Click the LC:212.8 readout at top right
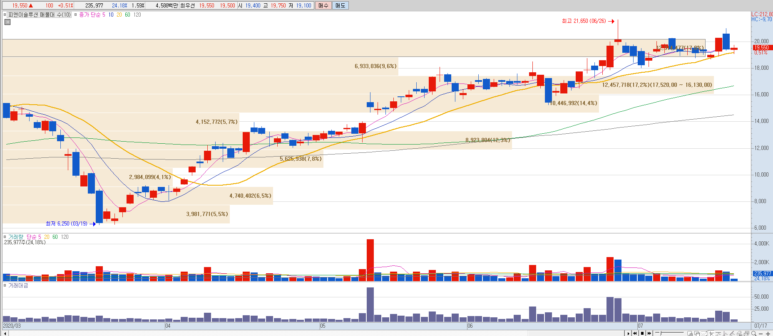This screenshot has height=336, width=773. (x=762, y=14)
